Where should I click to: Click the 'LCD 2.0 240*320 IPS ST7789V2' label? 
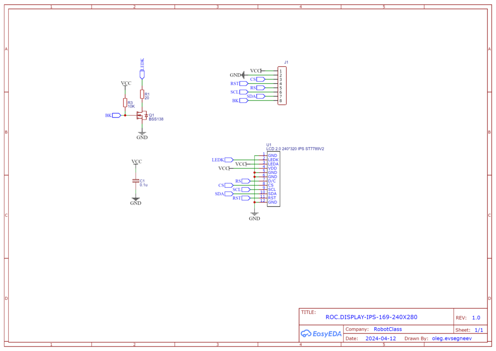click(x=295, y=149)
